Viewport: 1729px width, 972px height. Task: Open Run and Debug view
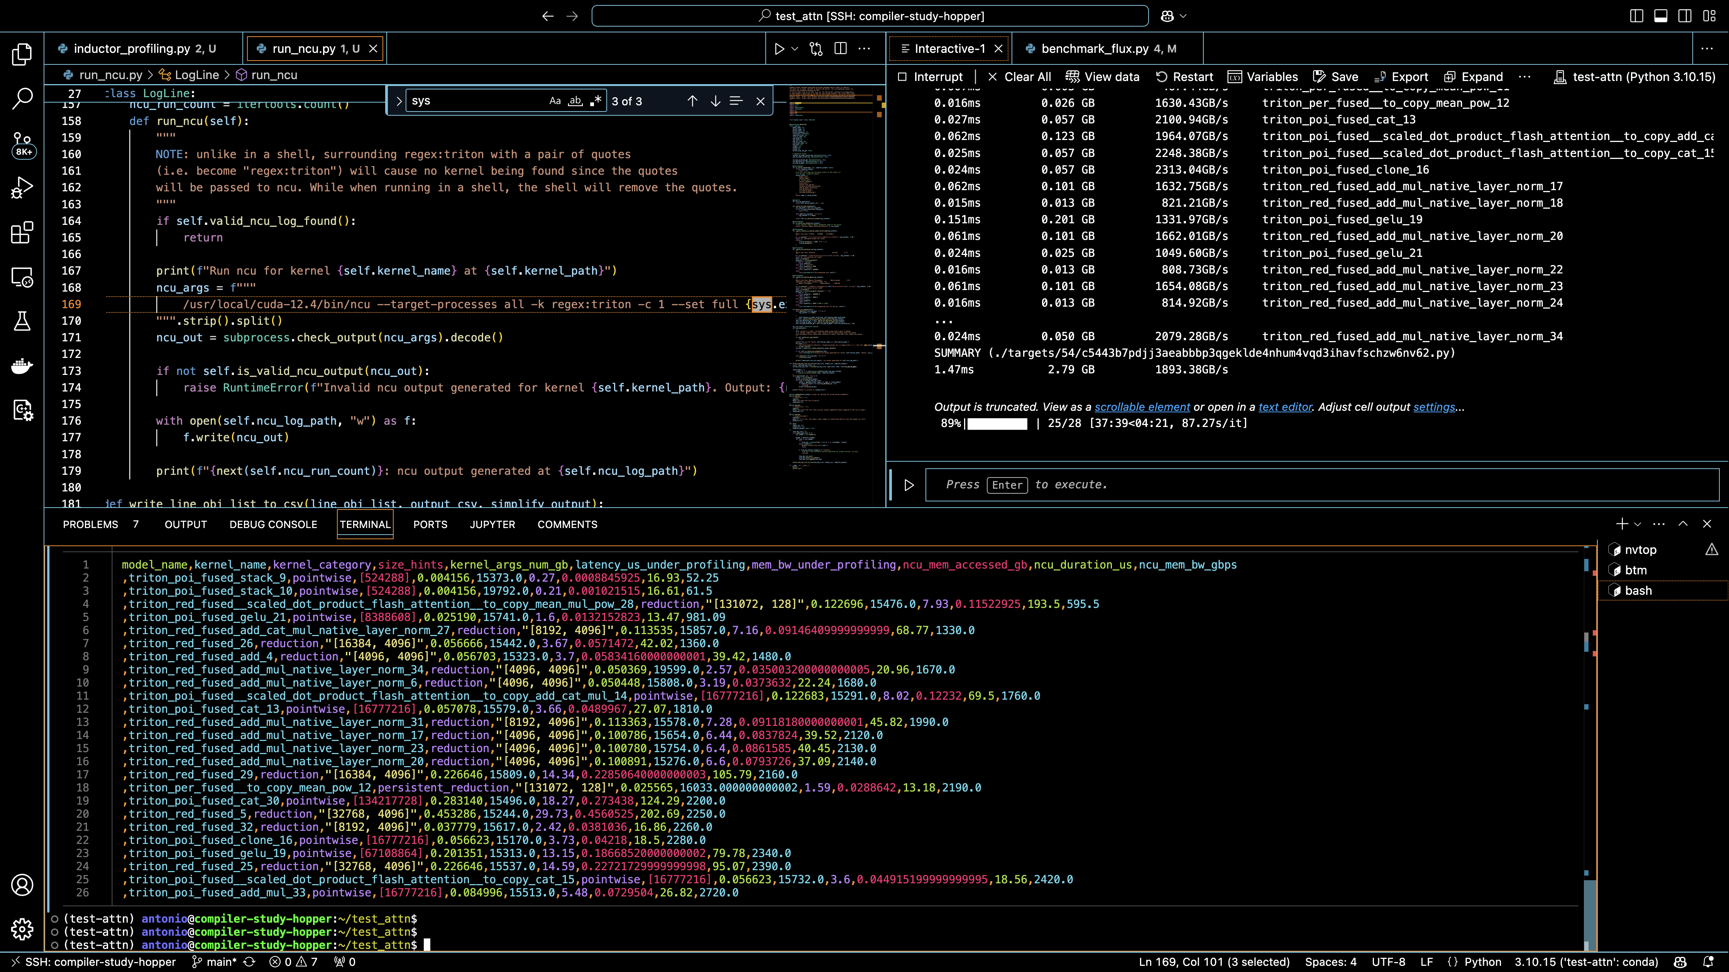pyautogui.click(x=22, y=188)
